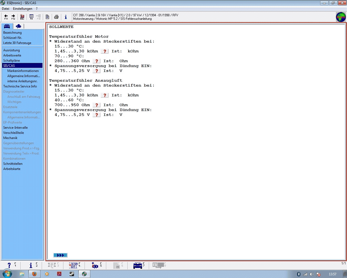The width and height of the screenshot is (347, 278).
Task: Select Schaltpläne in sidebar
Action: [x=11, y=61]
